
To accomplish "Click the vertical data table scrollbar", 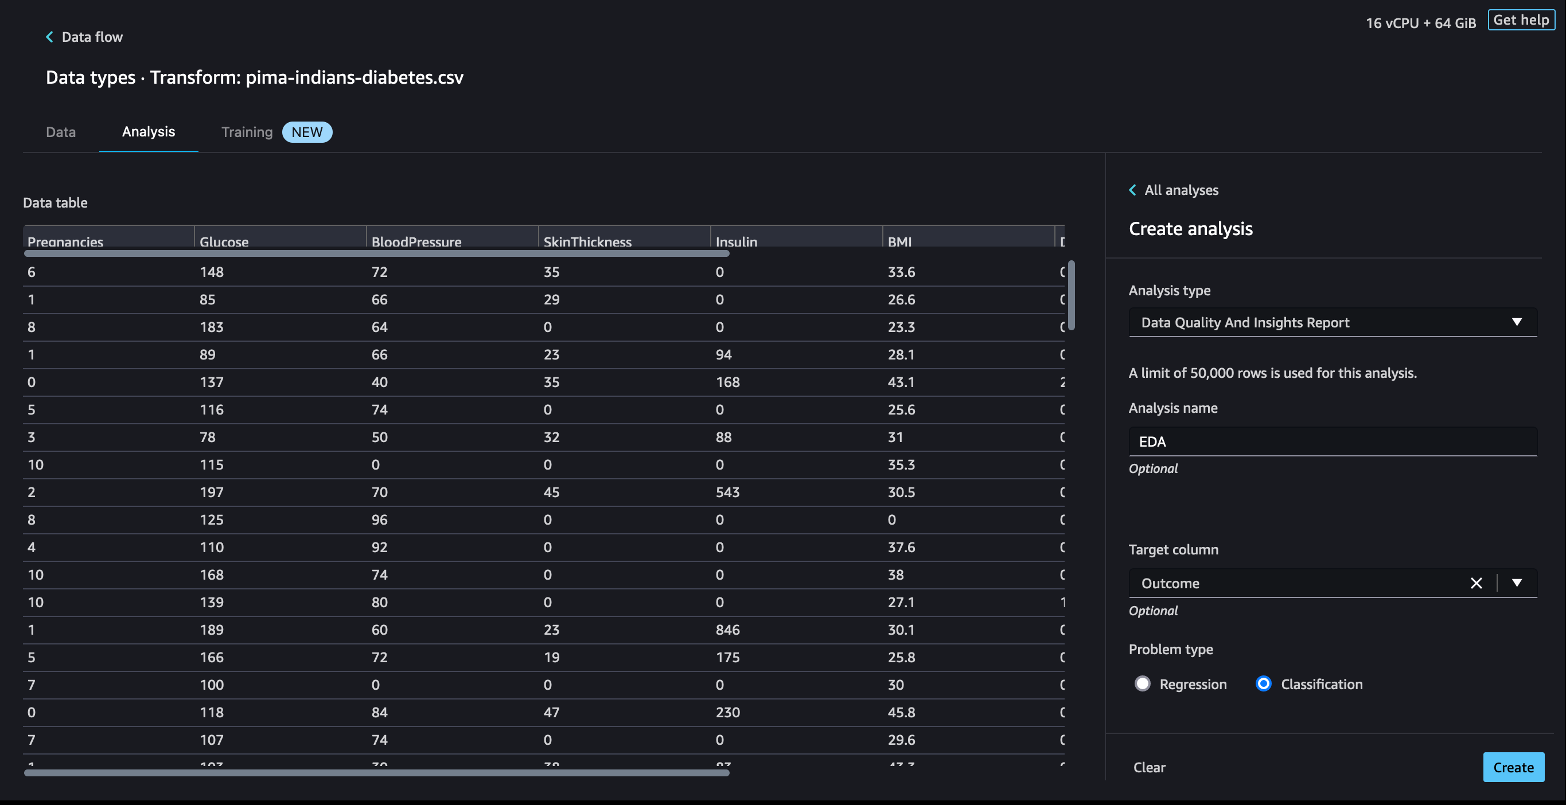I will [x=1071, y=295].
